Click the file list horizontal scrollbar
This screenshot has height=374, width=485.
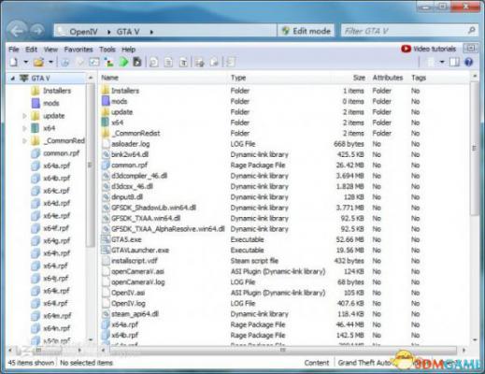pos(283,351)
